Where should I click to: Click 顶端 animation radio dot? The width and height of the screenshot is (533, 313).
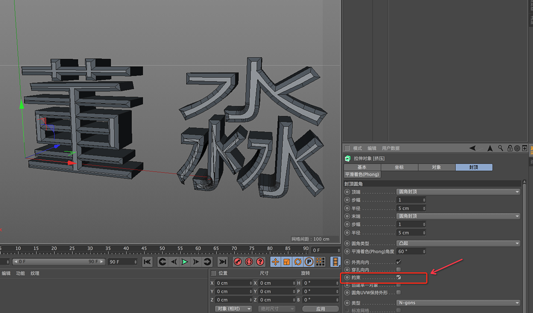tap(347, 192)
